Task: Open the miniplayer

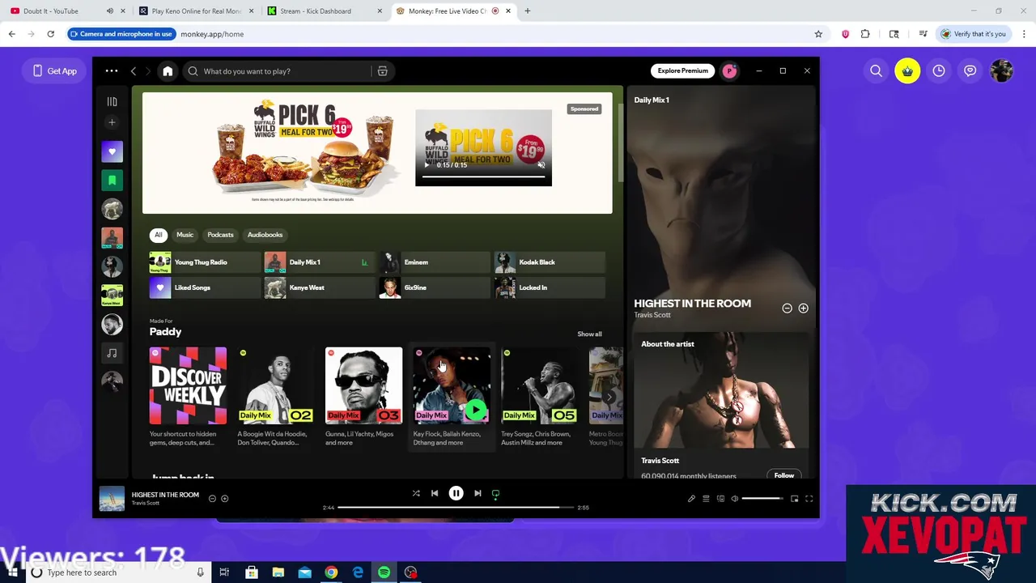Action: [794, 499]
